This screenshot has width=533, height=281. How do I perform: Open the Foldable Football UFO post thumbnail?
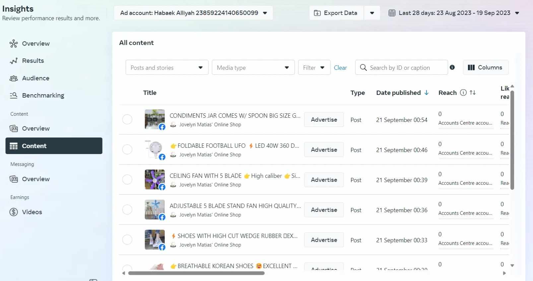tap(155, 149)
